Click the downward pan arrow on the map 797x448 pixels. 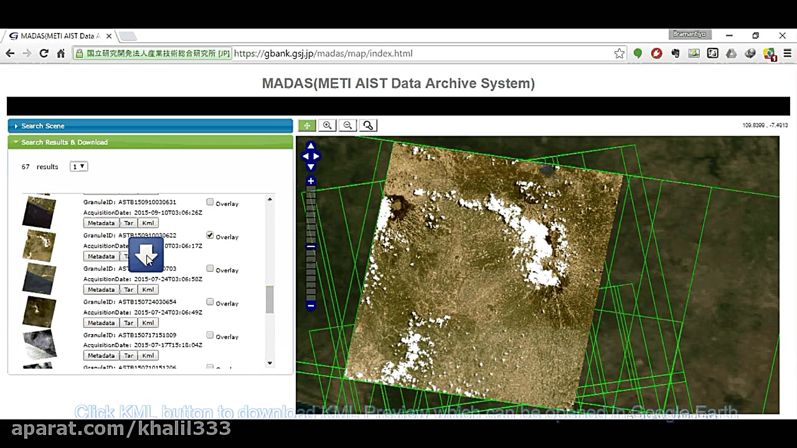click(x=311, y=167)
